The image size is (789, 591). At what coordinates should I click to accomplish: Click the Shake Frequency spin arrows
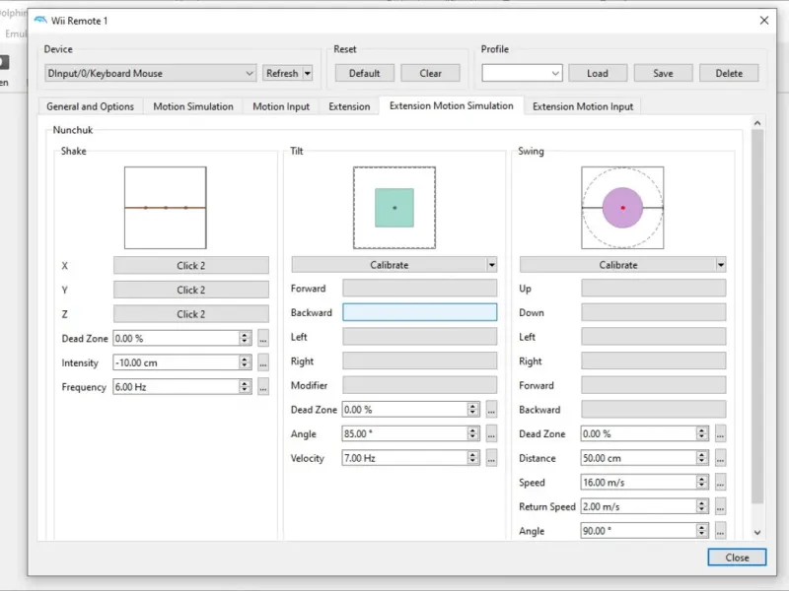click(x=245, y=386)
